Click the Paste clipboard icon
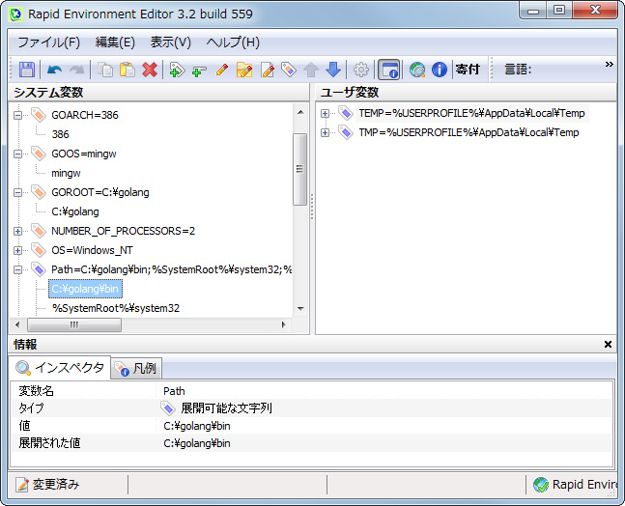This screenshot has height=506, width=625. [128, 70]
